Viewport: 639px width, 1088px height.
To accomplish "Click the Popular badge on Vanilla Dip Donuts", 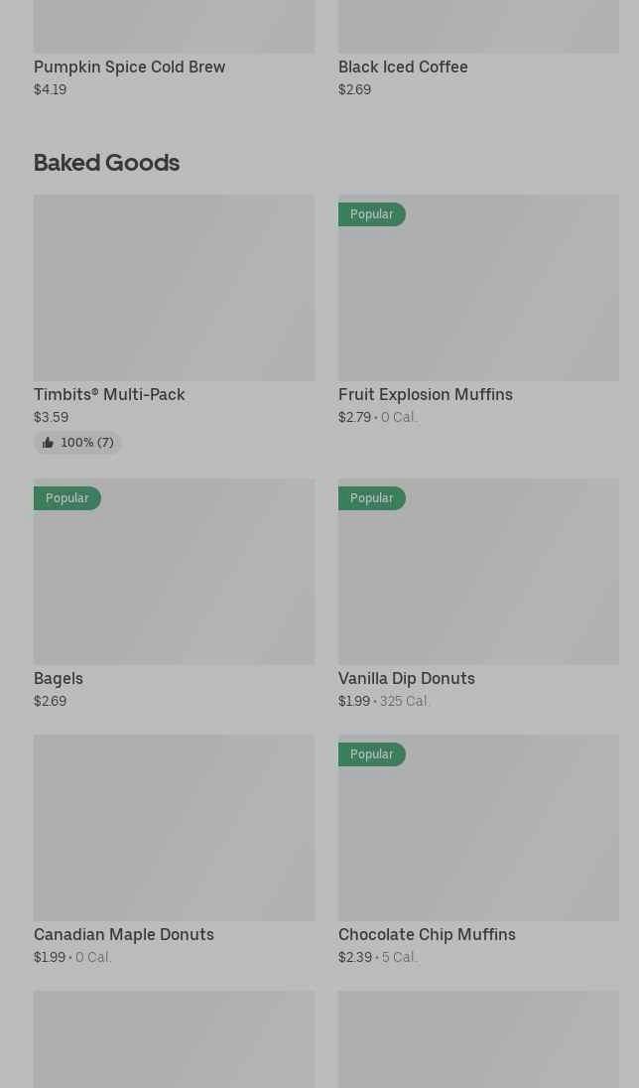I will (372, 498).
